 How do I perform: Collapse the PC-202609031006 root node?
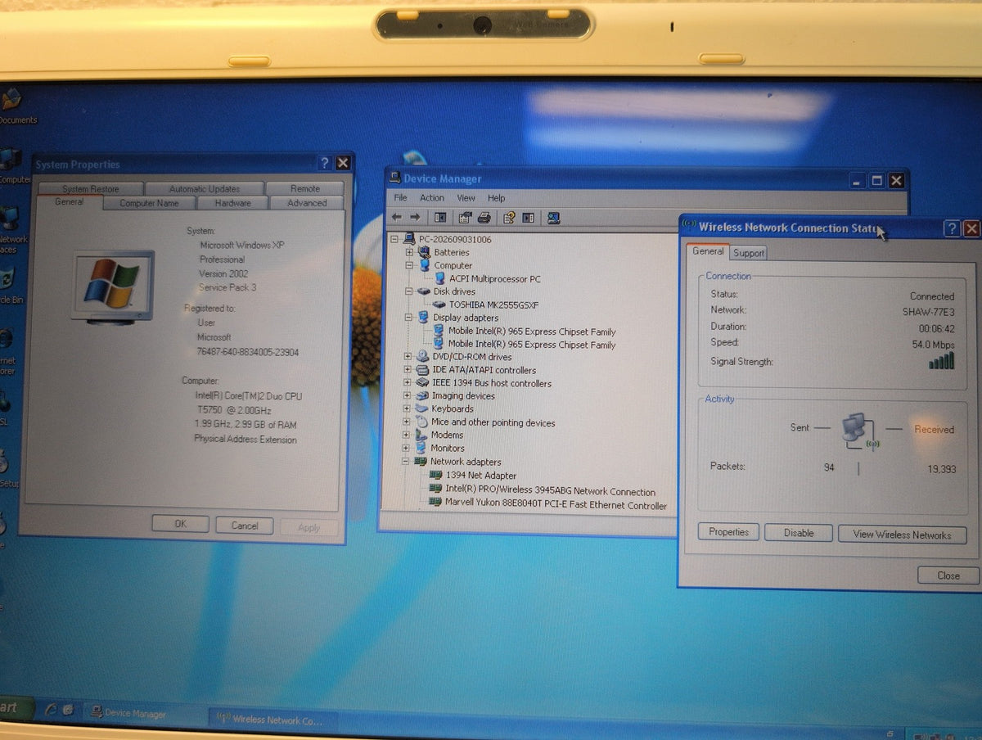394,239
